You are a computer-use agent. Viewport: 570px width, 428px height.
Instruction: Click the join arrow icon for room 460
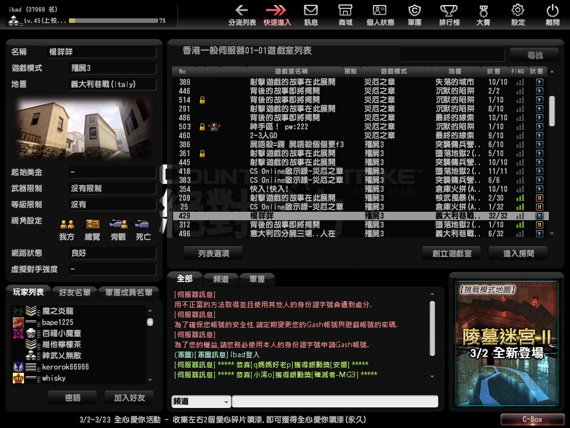[539, 136]
